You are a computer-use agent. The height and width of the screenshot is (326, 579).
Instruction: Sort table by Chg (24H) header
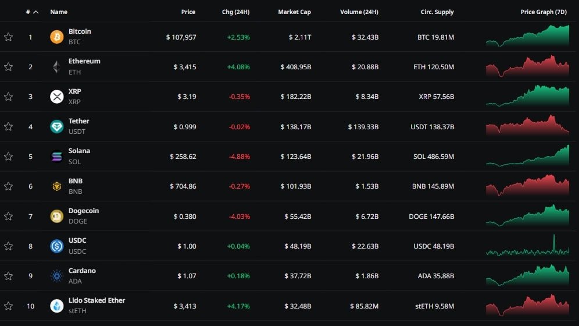pos(235,12)
